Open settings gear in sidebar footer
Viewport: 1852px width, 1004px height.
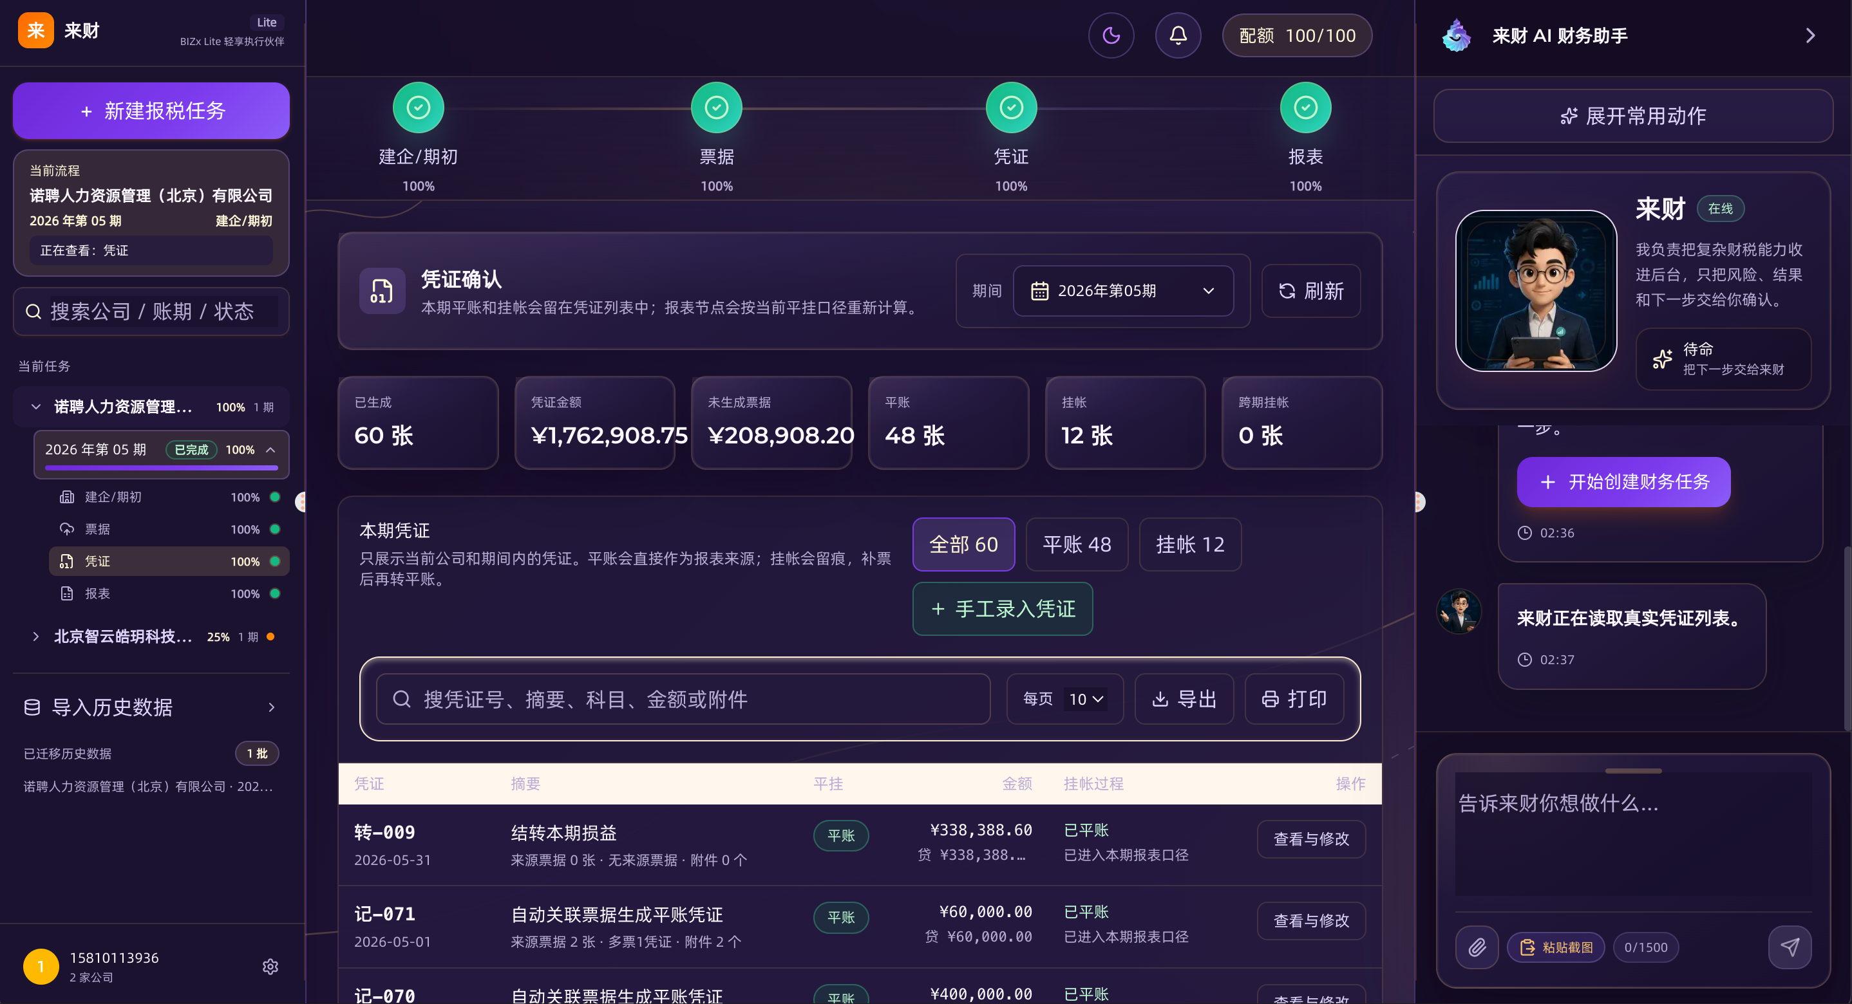tap(270, 967)
